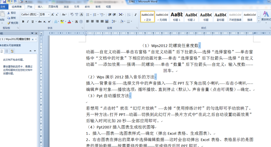The width and height of the screenshot is (271, 147).
Task: Click the Asian Layout icon
Action: 121,15
